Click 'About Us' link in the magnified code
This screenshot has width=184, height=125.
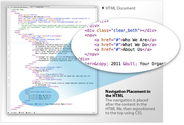click(123, 50)
